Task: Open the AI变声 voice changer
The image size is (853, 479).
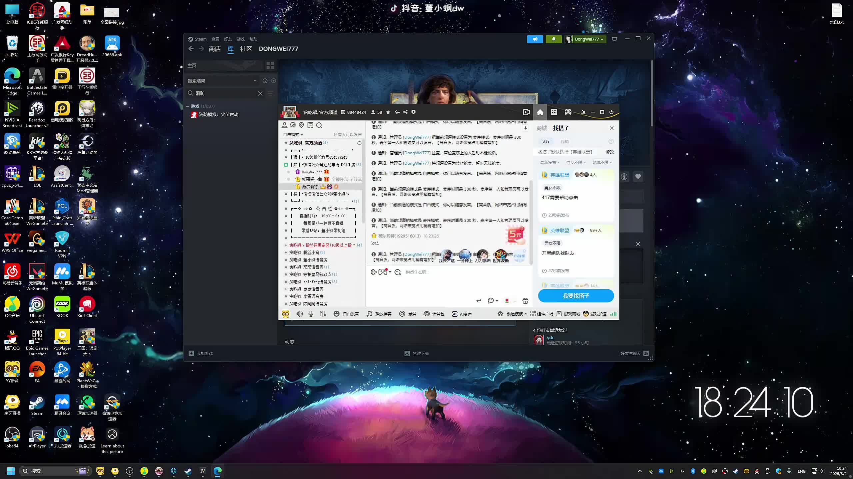Action: click(462, 314)
